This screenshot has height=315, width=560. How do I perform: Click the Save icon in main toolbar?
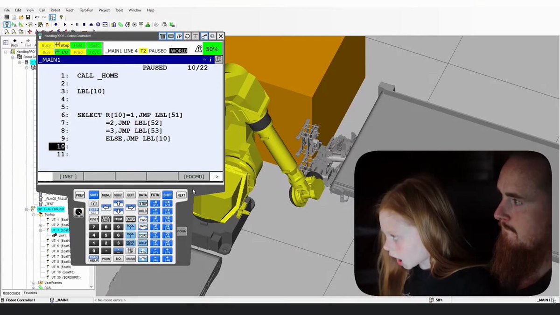(x=28, y=17)
